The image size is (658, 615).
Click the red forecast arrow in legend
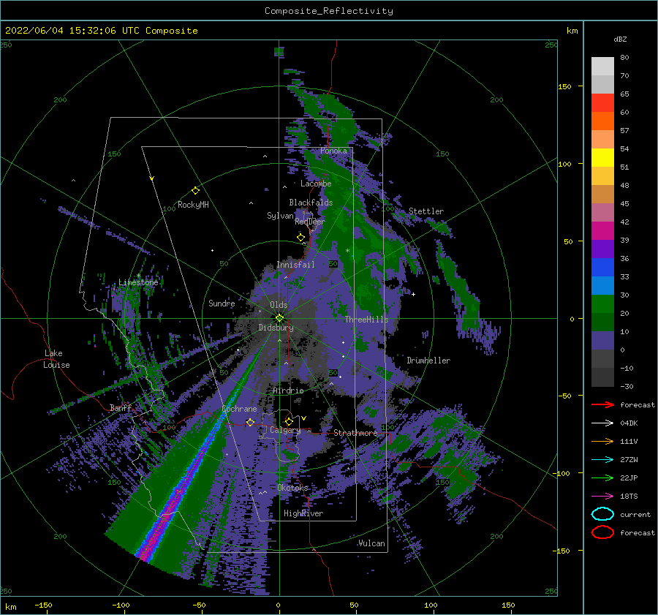coord(602,404)
